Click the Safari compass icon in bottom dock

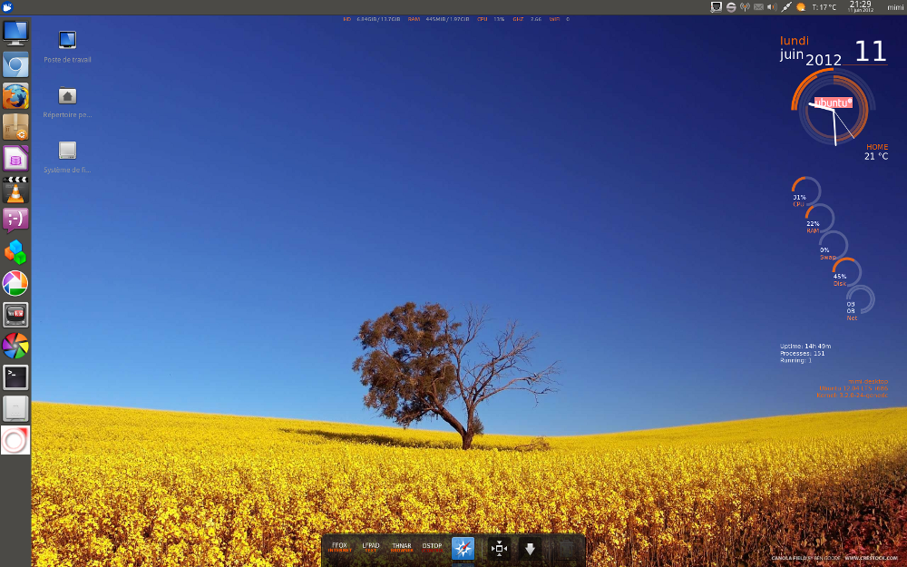pos(463,548)
